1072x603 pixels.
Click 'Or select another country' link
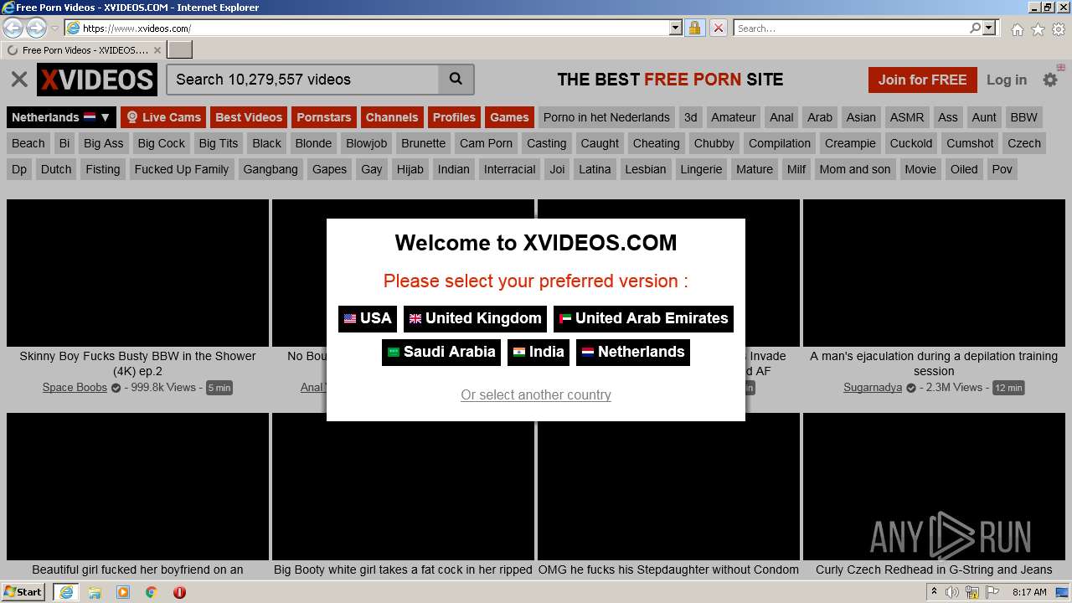(x=536, y=394)
